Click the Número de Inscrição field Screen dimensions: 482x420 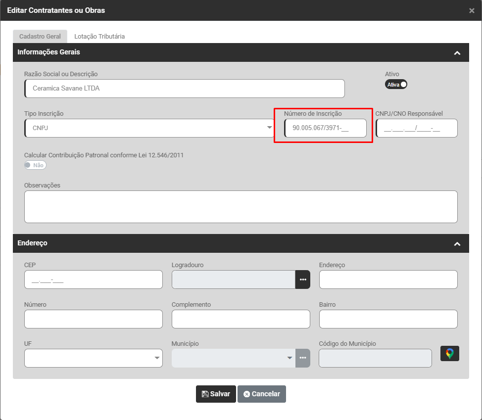click(325, 128)
